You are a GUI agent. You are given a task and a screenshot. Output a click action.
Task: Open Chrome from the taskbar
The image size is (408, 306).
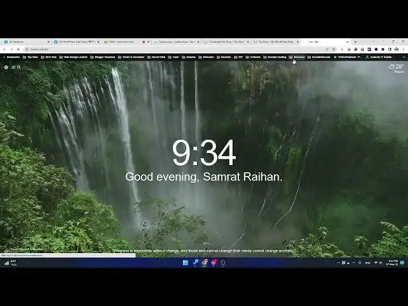click(205, 263)
